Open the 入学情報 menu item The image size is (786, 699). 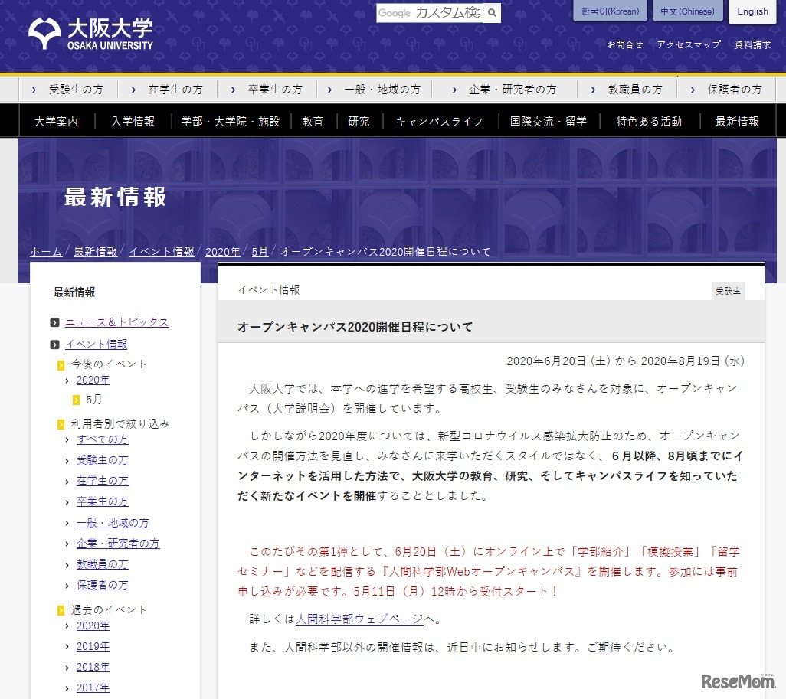click(133, 120)
